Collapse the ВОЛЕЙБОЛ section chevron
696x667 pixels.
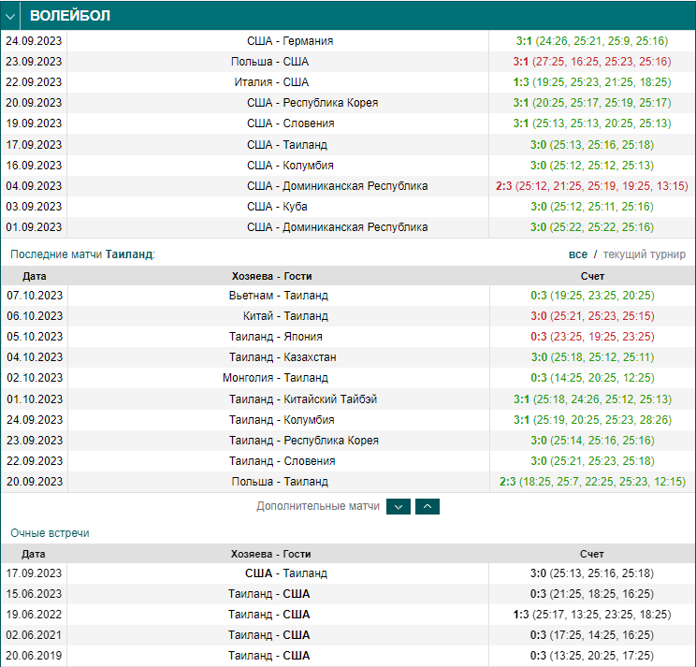[10, 17]
